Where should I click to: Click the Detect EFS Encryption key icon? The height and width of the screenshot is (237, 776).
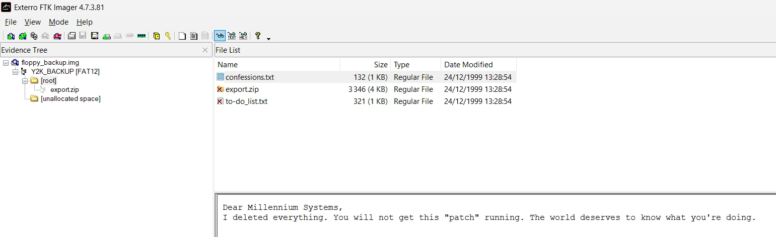168,36
